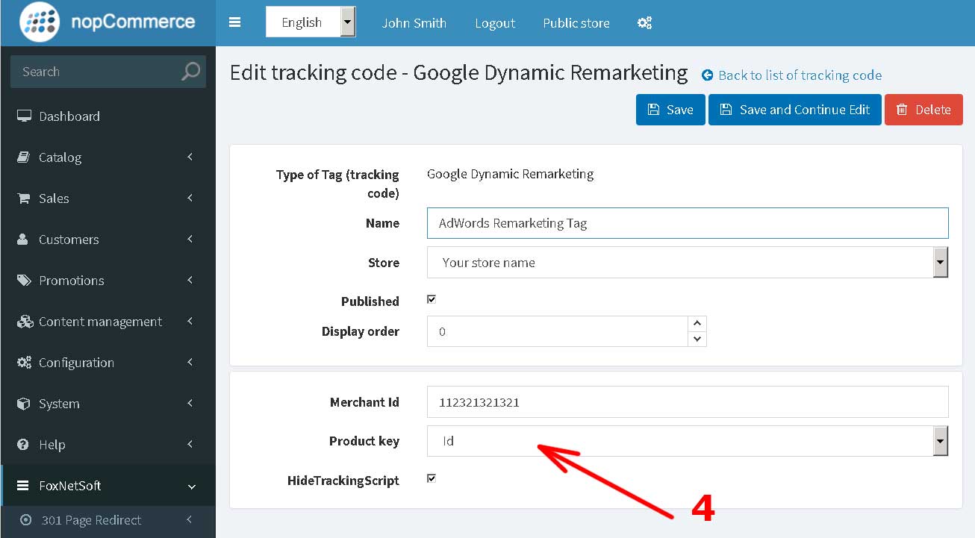Click the Customers person icon
This screenshot has height=538, width=975.
point(24,240)
